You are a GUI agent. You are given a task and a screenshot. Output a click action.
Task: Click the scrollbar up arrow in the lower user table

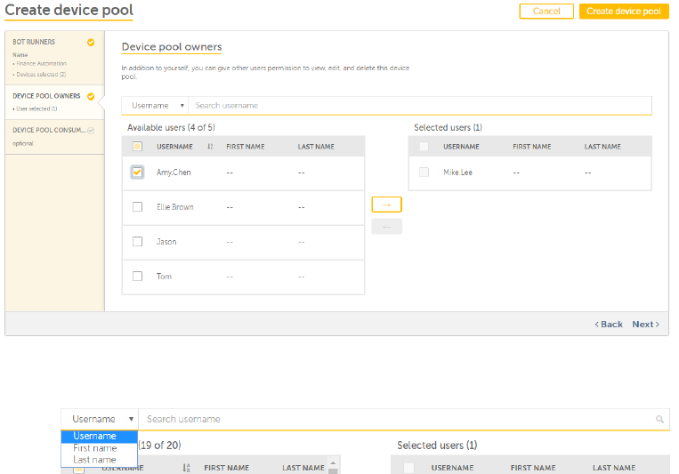click(x=334, y=462)
